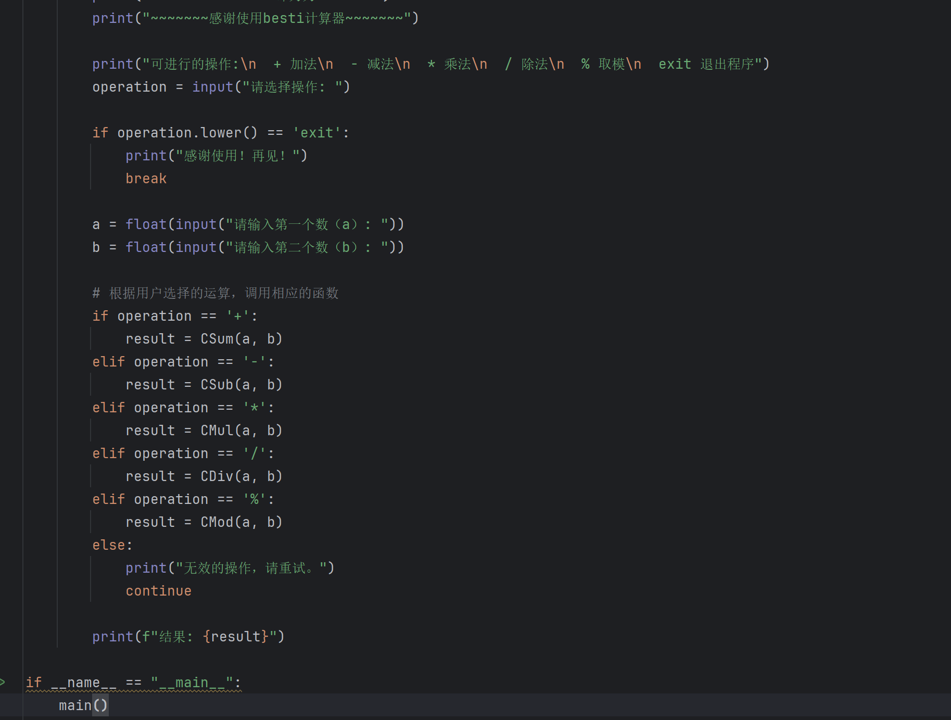Click the elif operation == '%' line
The height and width of the screenshot is (720, 951).
tap(183, 499)
